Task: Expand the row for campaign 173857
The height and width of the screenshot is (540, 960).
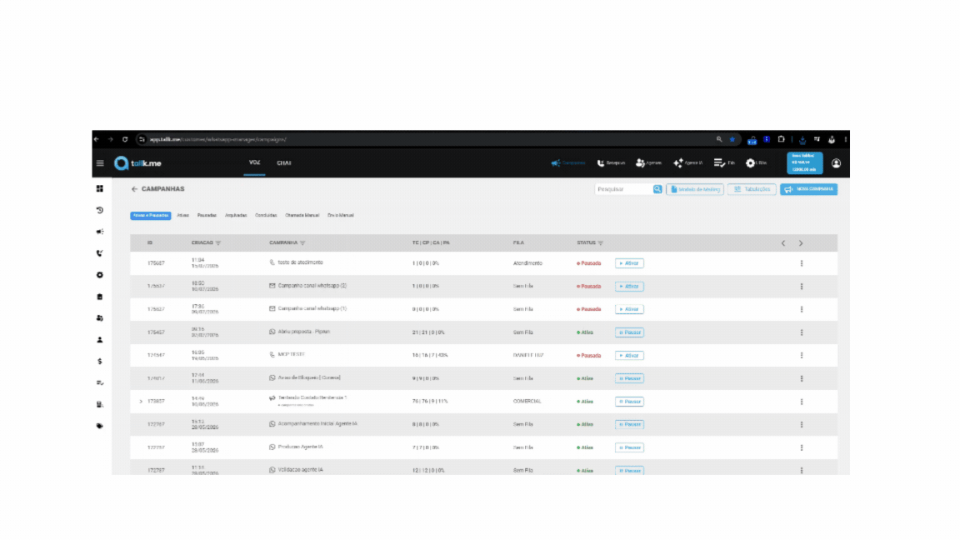Action: click(x=141, y=402)
